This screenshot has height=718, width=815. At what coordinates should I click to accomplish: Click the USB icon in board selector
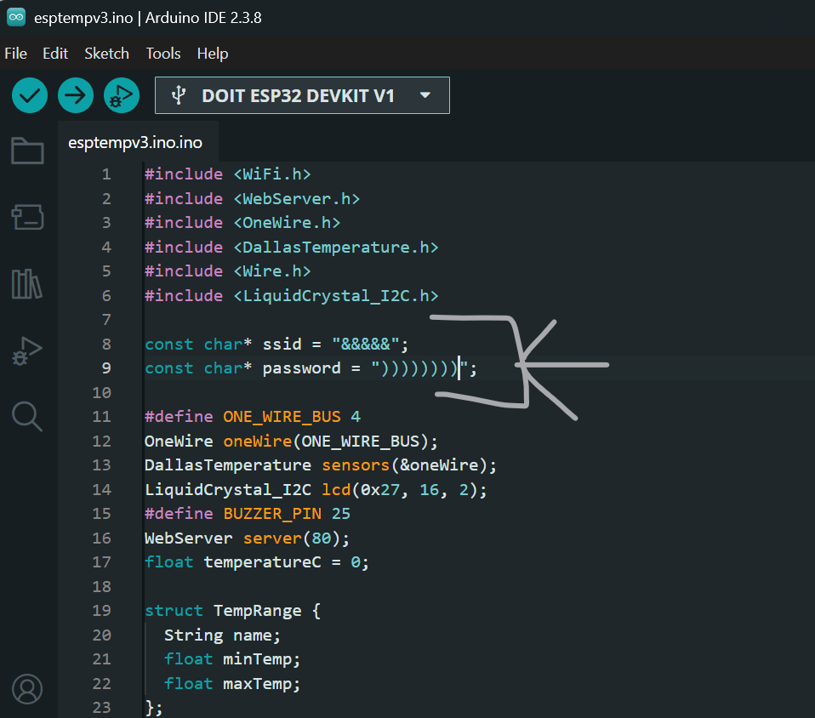179,95
